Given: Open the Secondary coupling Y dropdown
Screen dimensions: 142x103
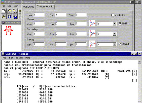Looking at the screenshot, I should (x=115, y=34).
